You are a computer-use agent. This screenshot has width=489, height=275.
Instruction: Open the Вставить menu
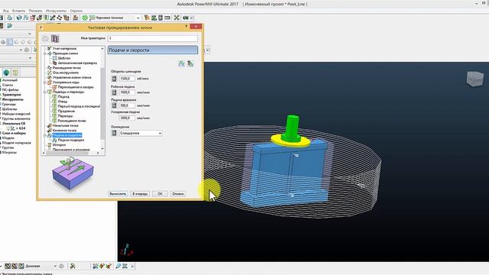[x=18, y=11]
